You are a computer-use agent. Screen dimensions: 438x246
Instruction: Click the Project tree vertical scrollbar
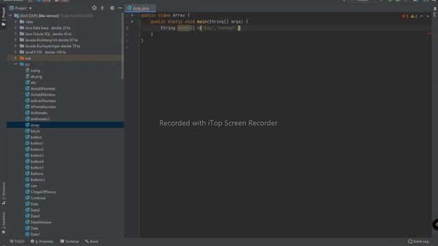(123, 46)
